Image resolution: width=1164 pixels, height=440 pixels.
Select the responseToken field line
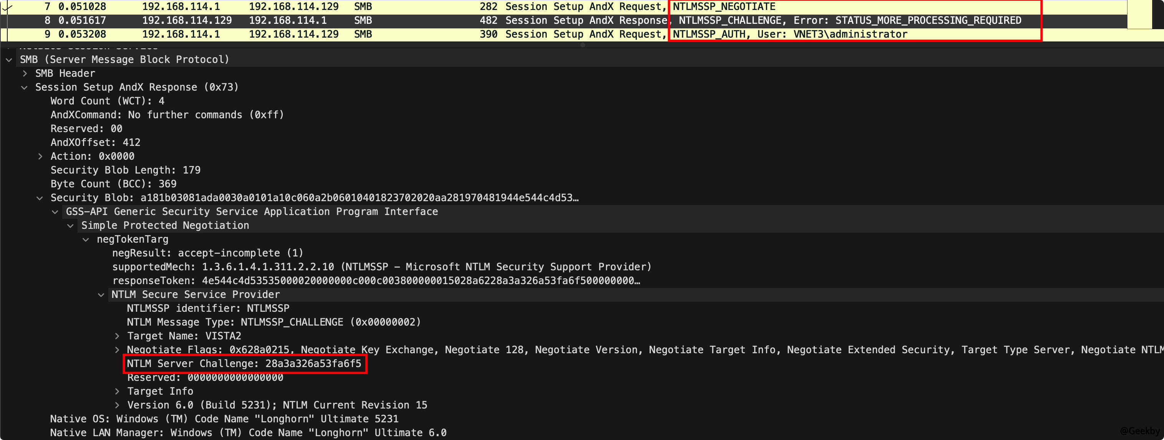pyautogui.click(x=375, y=281)
